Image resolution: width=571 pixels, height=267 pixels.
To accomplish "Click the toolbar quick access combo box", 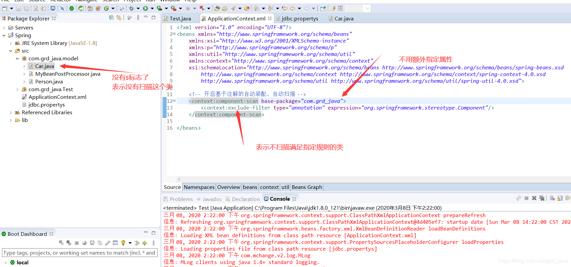I will (358, 8).
